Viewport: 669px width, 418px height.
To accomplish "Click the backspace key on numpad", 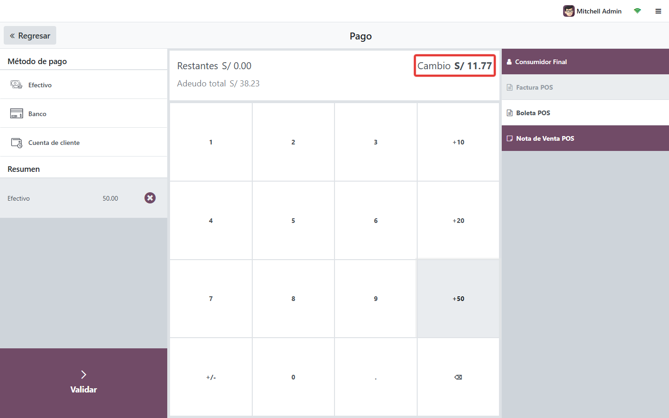I will (x=458, y=377).
